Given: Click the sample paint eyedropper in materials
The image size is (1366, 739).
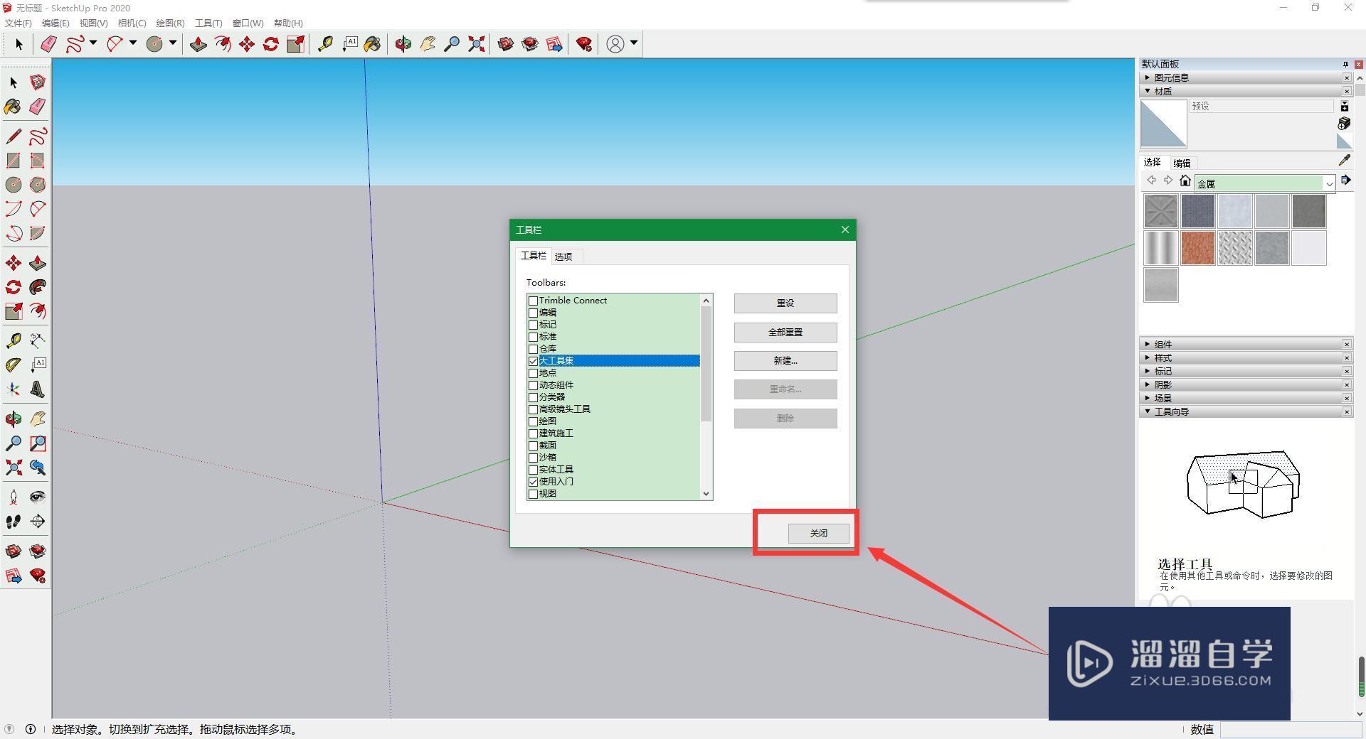Looking at the screenshot, I should coord(1344,161).
